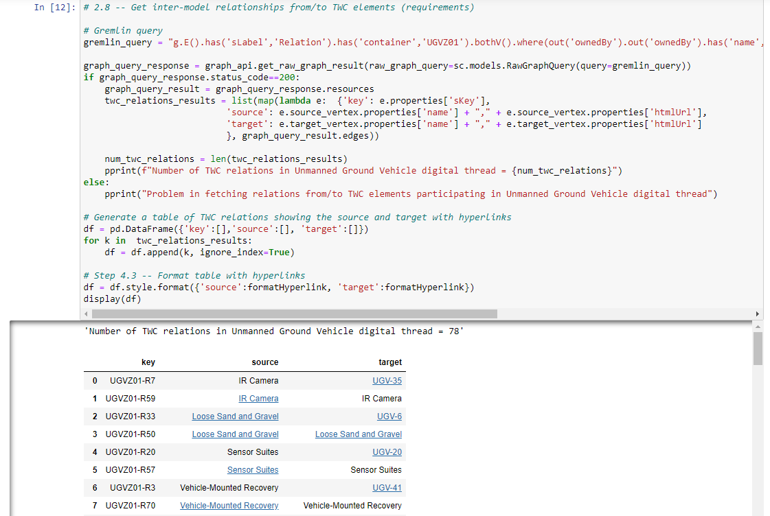
Task: Click the plain IR Camera source text in row 0
Action: coord(258,381)
